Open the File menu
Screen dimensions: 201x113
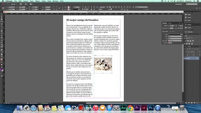point(15,1)
